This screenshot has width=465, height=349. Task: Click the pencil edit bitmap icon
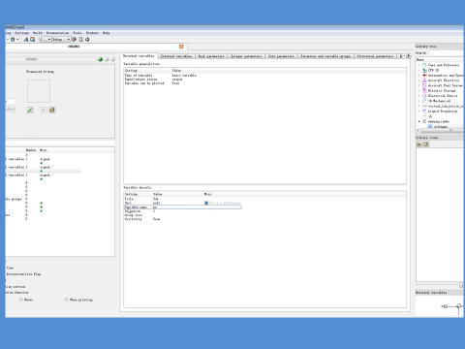30,110
